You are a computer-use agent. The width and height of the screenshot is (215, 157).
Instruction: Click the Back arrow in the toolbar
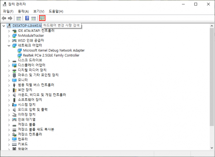4,18
